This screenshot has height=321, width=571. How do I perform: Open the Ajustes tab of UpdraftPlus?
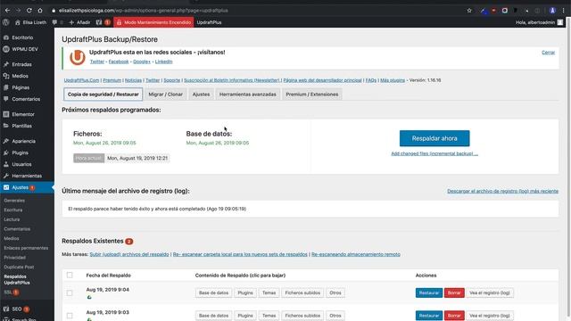coord(201,95)
